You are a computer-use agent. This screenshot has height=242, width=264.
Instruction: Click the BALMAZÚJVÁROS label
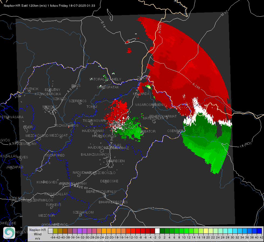click(x=95, y=154)
